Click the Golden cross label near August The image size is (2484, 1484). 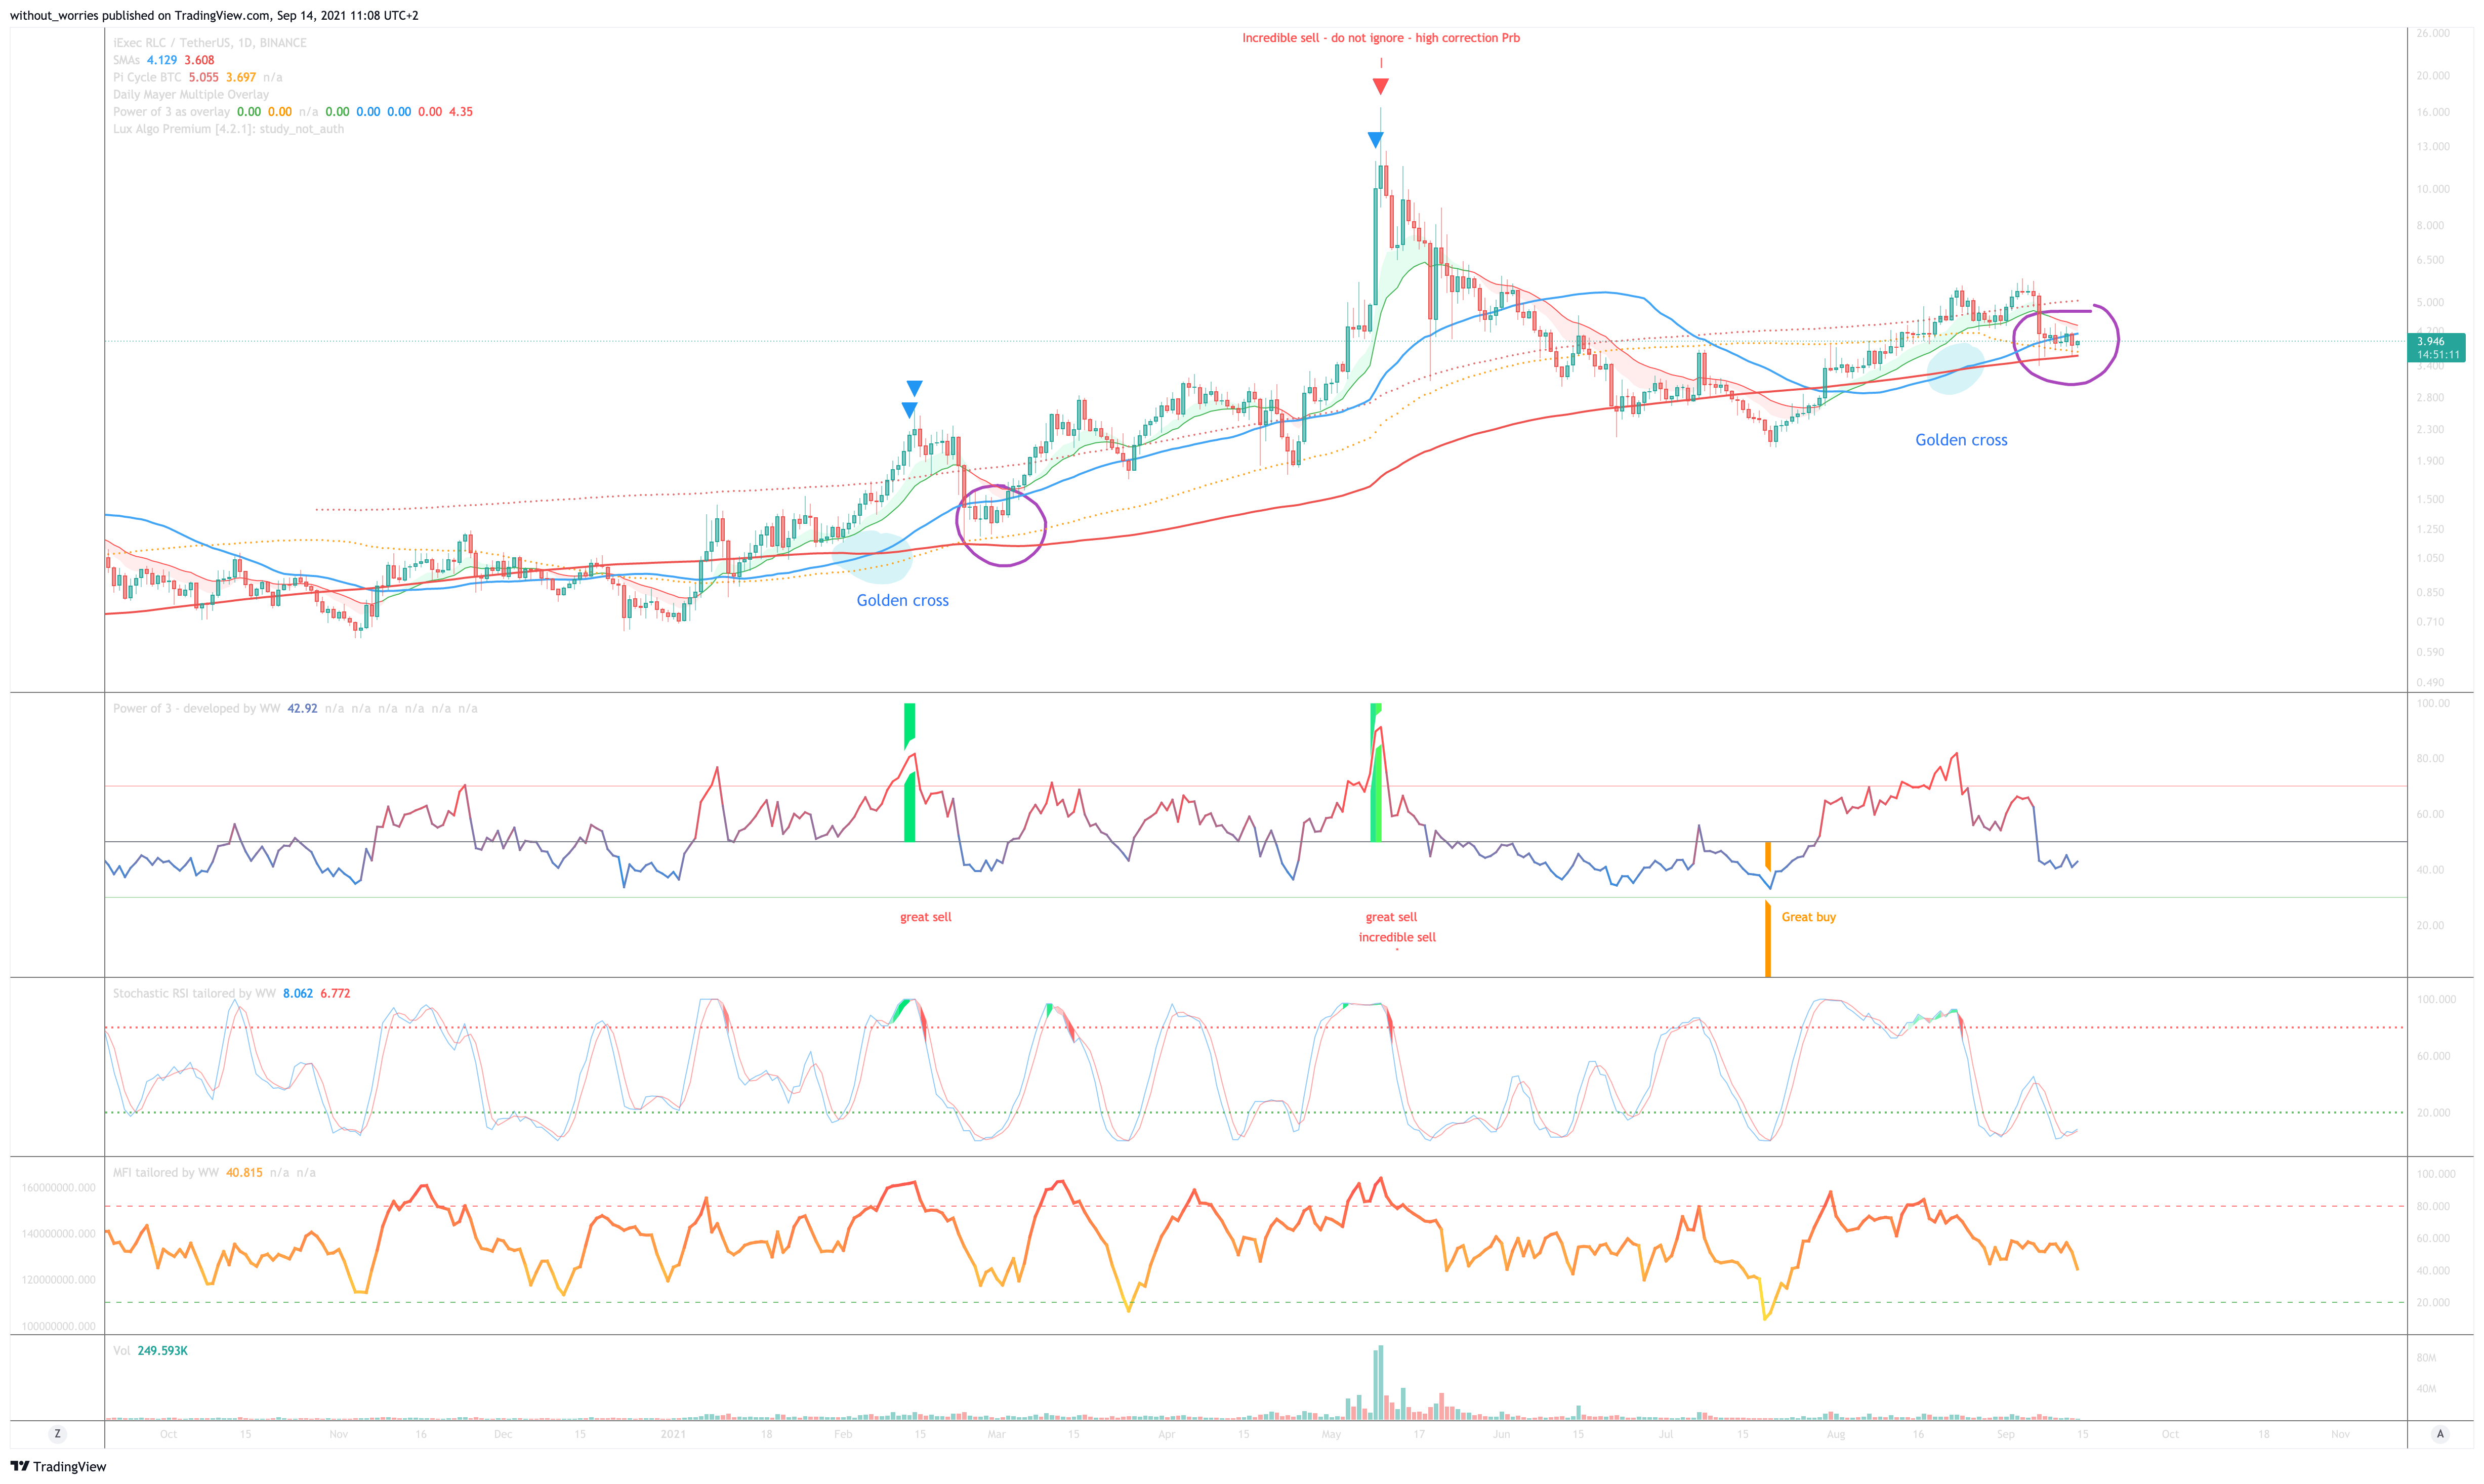click(x=1961, y=440)
